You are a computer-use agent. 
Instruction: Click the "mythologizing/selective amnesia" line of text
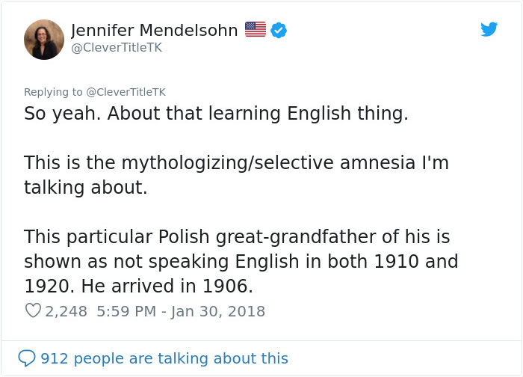pyautogui.click(x=236, y=162)
